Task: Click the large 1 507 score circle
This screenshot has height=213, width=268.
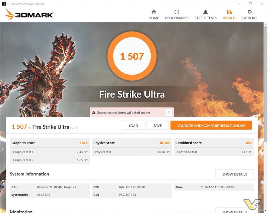Action: tap(132, 56)
